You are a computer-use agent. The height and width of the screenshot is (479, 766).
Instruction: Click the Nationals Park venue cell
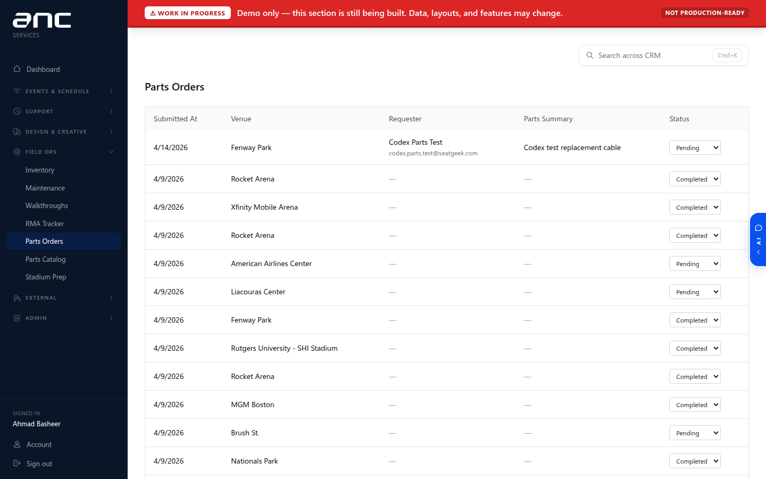point(254,461)
